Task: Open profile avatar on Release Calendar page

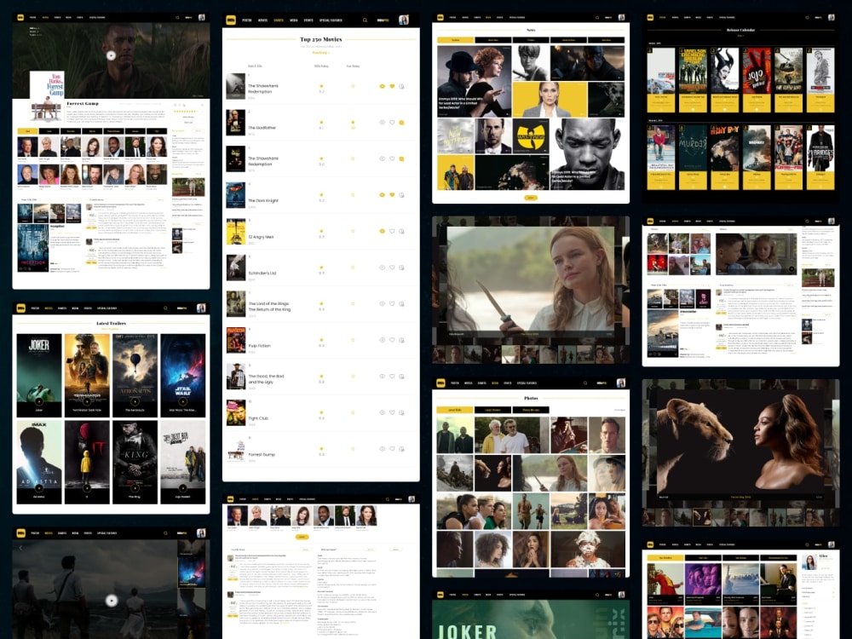Action: click(x=831, y=17)
